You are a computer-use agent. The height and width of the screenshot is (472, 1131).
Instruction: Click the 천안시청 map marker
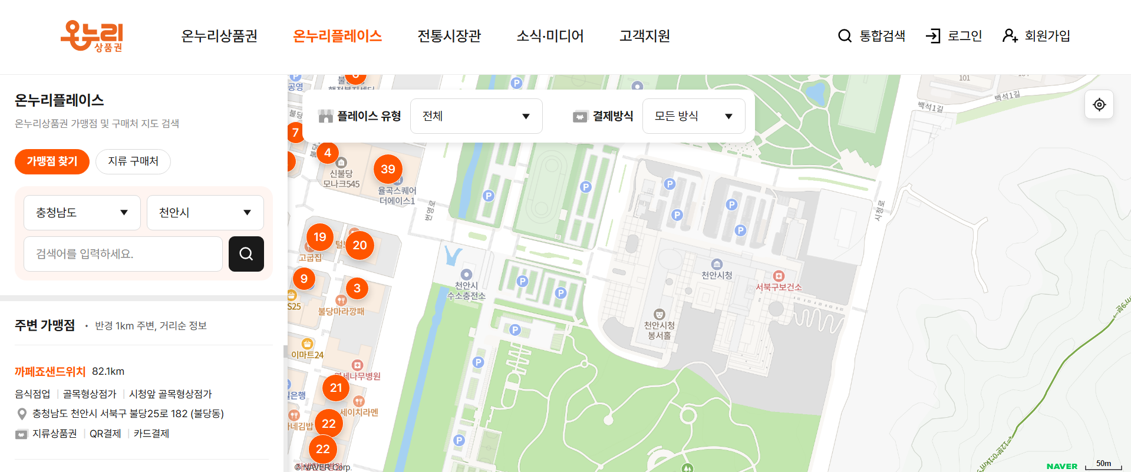click(717, 264)
